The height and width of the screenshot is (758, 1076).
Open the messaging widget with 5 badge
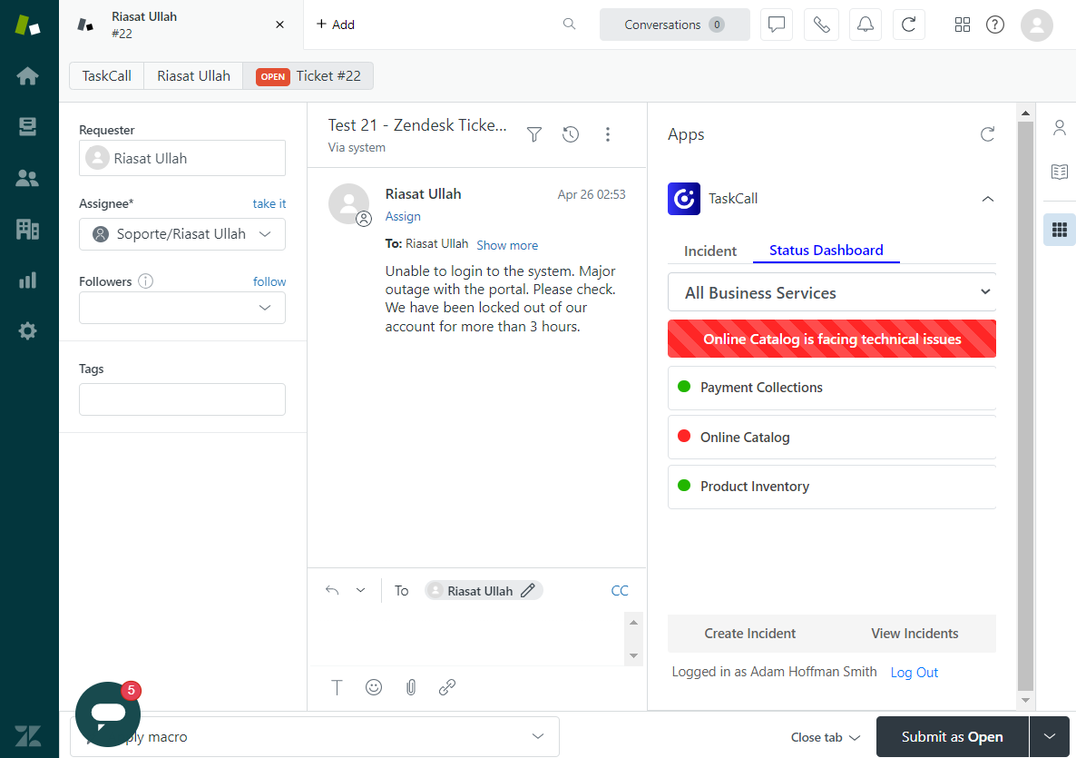[x=108, y=714]
